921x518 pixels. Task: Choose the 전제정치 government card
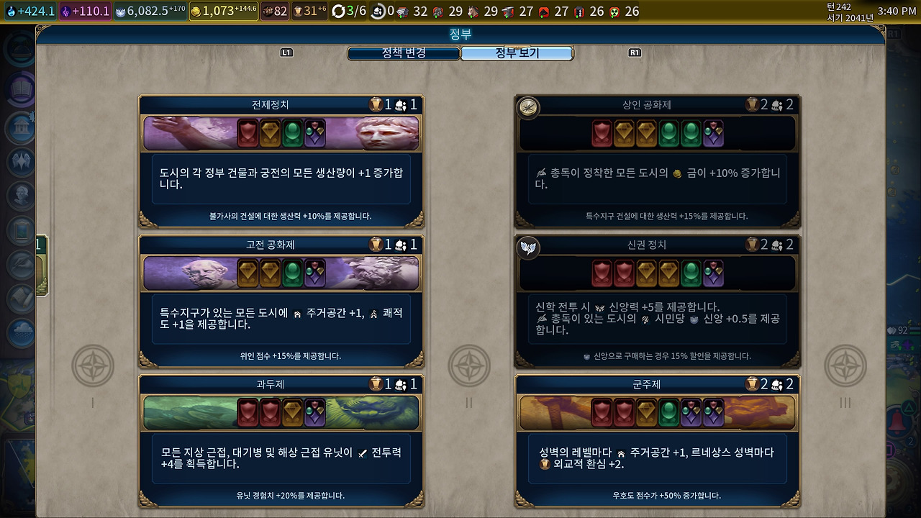point(281,161)
